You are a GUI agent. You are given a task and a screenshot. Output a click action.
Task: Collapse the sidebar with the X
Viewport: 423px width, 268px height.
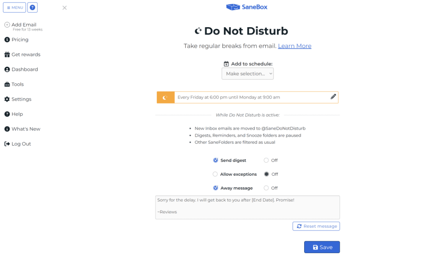pos(64,7)
